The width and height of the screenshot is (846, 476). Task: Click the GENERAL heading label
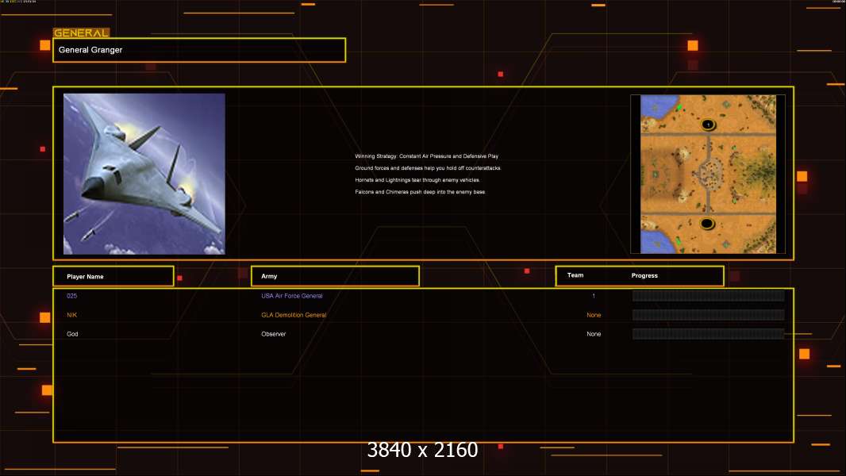tap(81, 33)
